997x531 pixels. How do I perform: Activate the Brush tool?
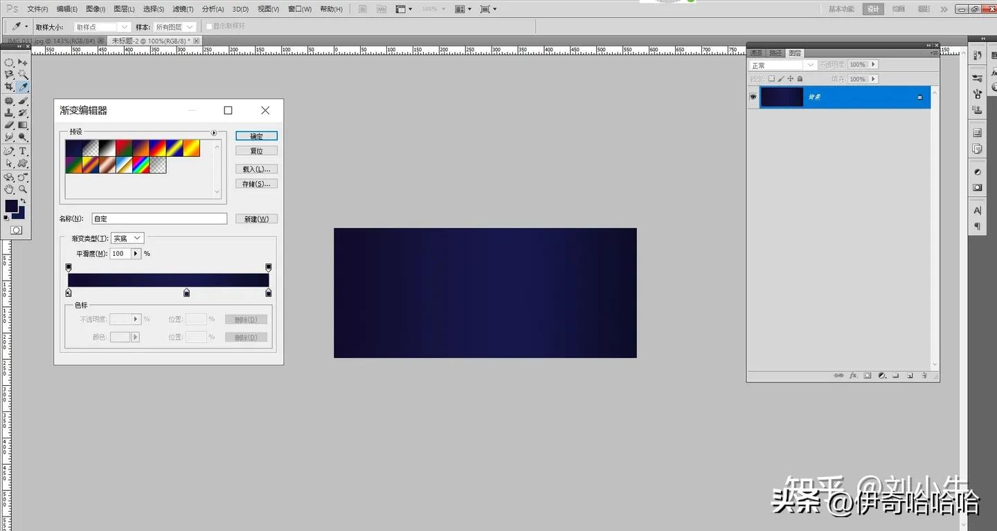click(x=21, y=100)
